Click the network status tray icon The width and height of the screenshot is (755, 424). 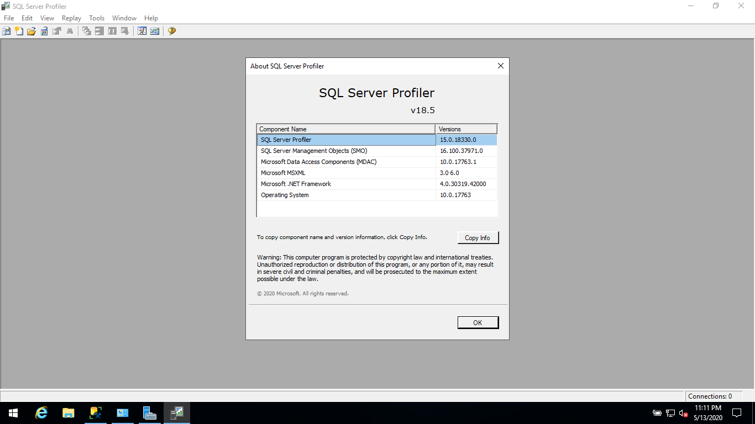click(x=670, y=413)
